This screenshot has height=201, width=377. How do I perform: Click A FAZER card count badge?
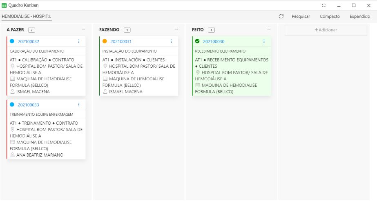coord(31,30)
